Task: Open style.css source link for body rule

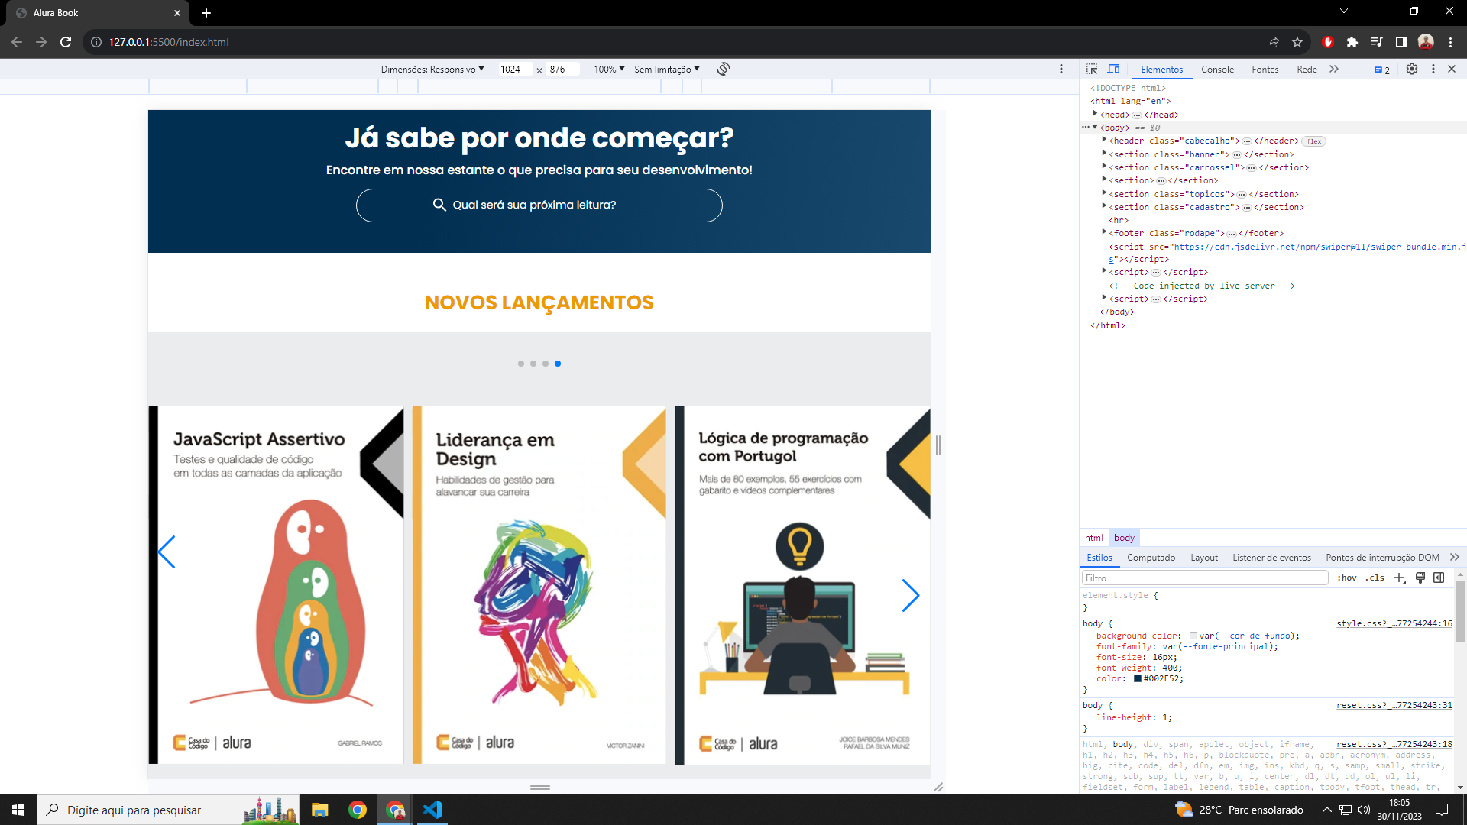Action: coord(1394,624)
